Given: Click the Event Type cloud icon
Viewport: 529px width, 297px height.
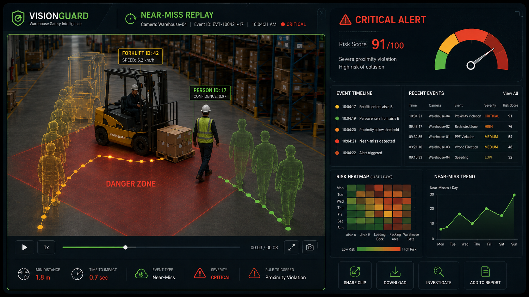Looking at the screenshot, I should click(141, 274).
